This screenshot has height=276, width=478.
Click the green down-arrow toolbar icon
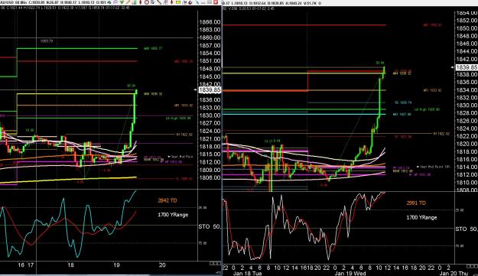[x=122, y=2]
